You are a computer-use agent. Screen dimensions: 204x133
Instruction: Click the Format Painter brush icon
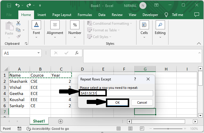pos(18,37)
